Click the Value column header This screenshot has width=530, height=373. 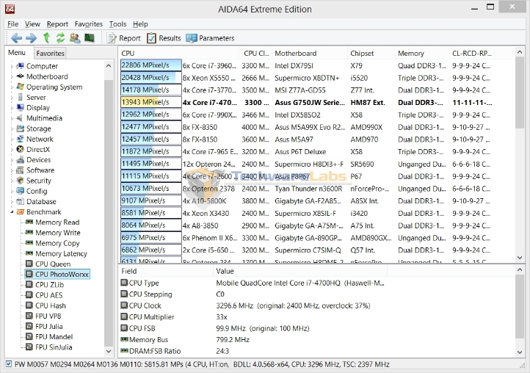click(x=300, y=271)
